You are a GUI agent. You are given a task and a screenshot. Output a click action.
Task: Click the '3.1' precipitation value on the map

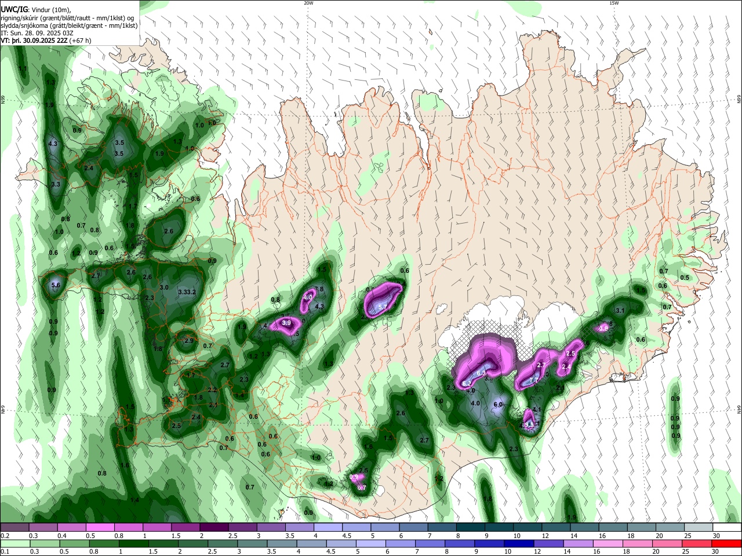click(x=620, y=311)
